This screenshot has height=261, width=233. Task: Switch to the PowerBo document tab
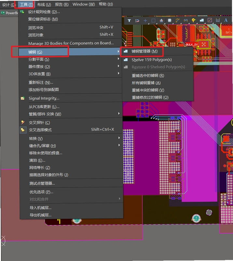pos(9,13)
